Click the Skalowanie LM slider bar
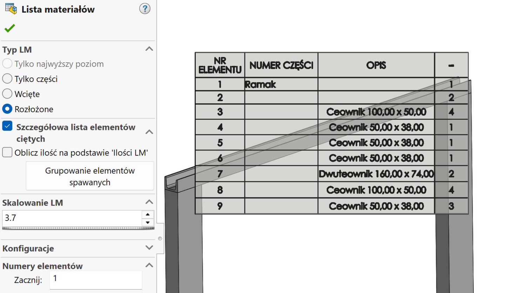The width and height of the screenshot is (505, 293). (78, 228)
